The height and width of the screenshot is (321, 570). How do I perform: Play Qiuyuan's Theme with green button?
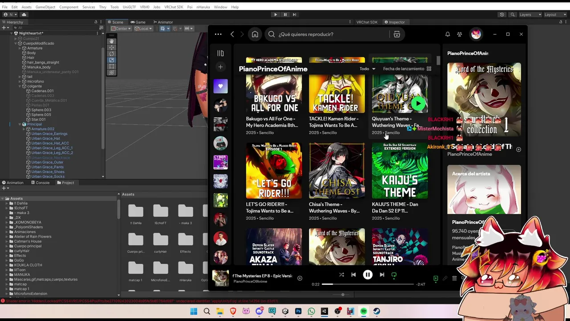coord(418,103)
